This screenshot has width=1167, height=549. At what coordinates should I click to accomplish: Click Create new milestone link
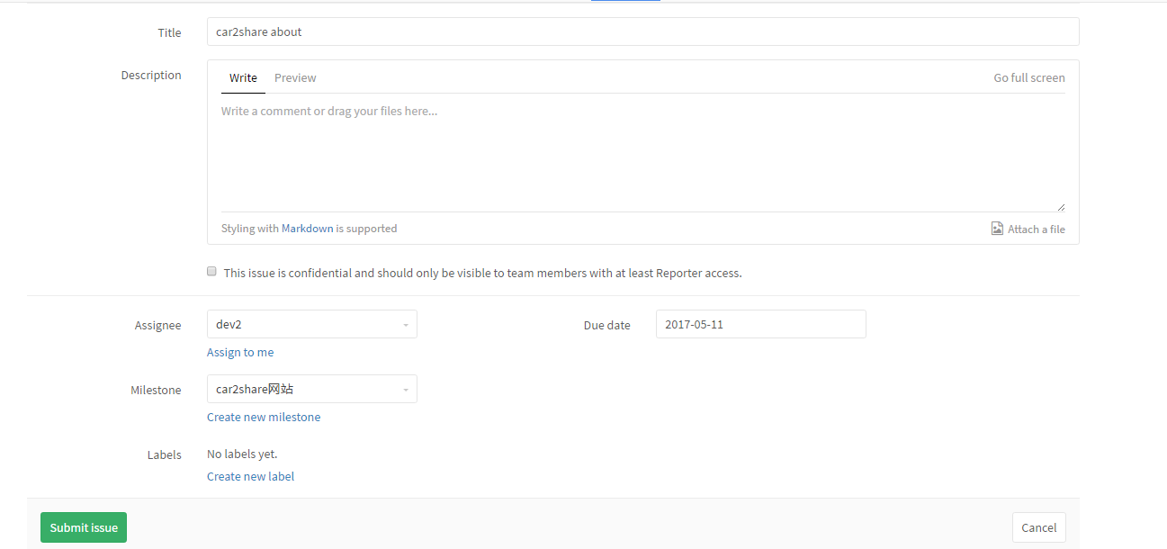click(264, 417)
